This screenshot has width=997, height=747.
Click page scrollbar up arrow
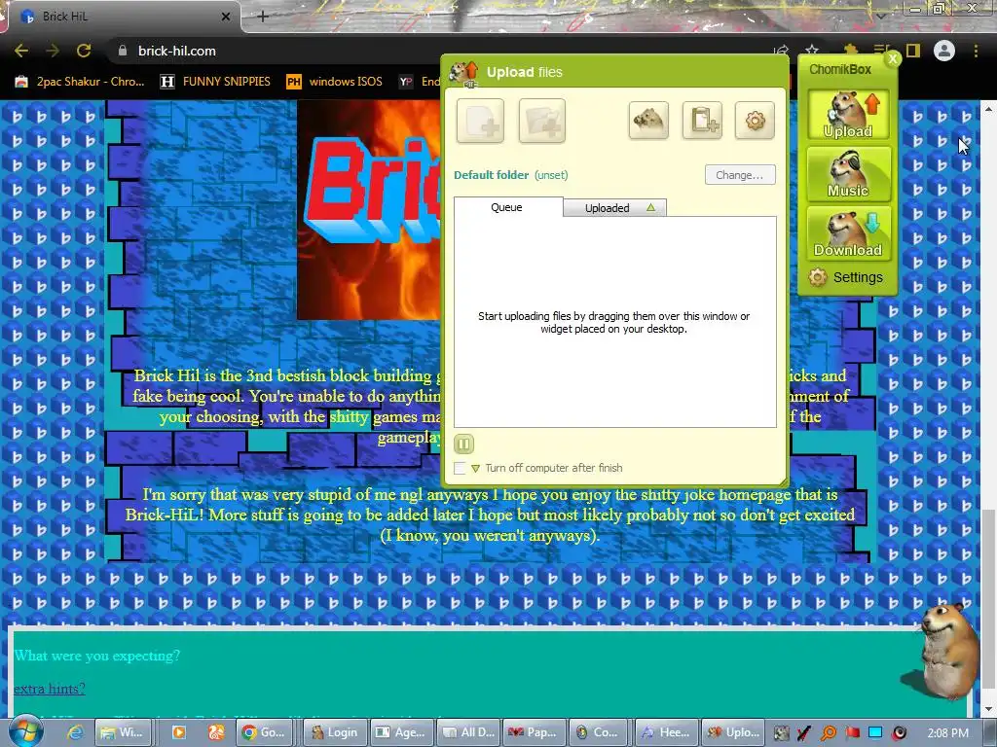(988, 109)
